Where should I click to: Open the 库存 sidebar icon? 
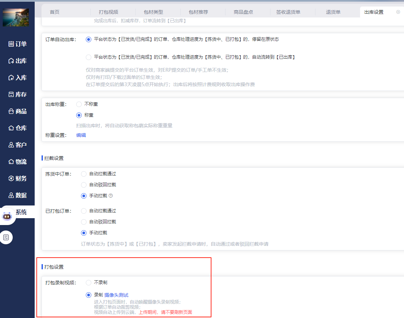11,94
